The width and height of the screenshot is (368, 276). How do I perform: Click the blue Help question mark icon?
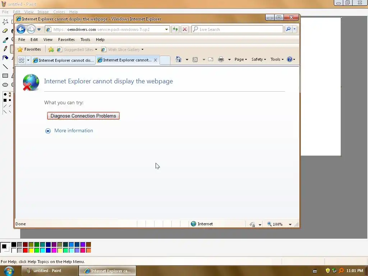[290, 59]
